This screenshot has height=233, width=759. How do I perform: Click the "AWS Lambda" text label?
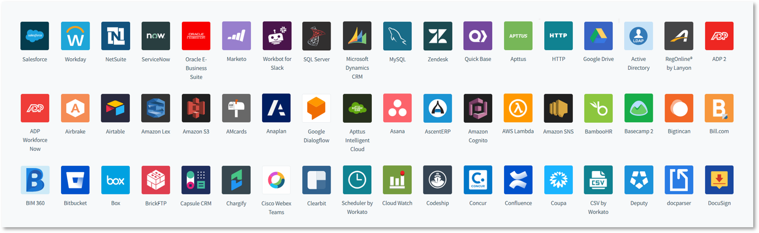[518, 131]
